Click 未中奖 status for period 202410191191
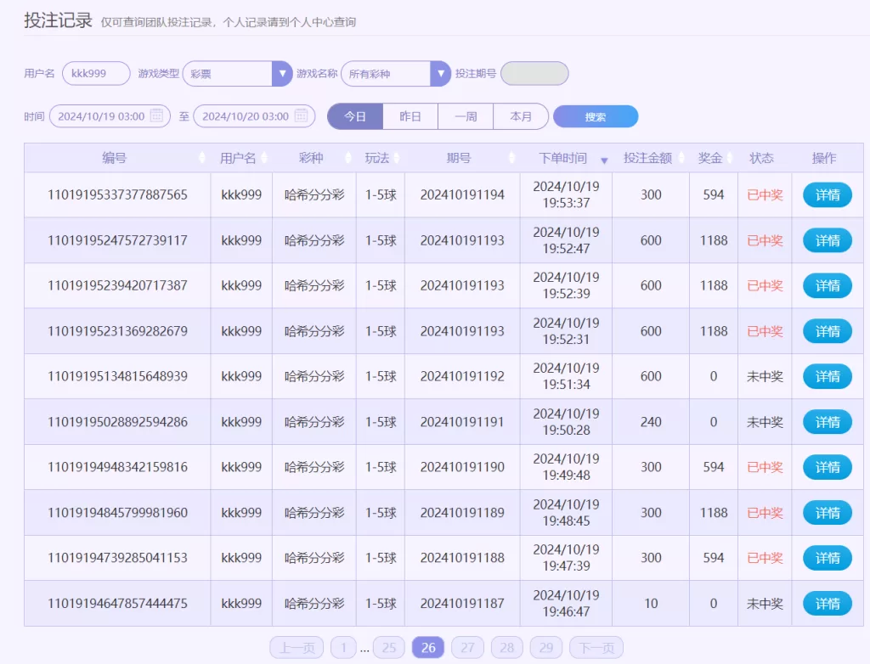This screenshot has height=664, width=870. tap(765, 422)
